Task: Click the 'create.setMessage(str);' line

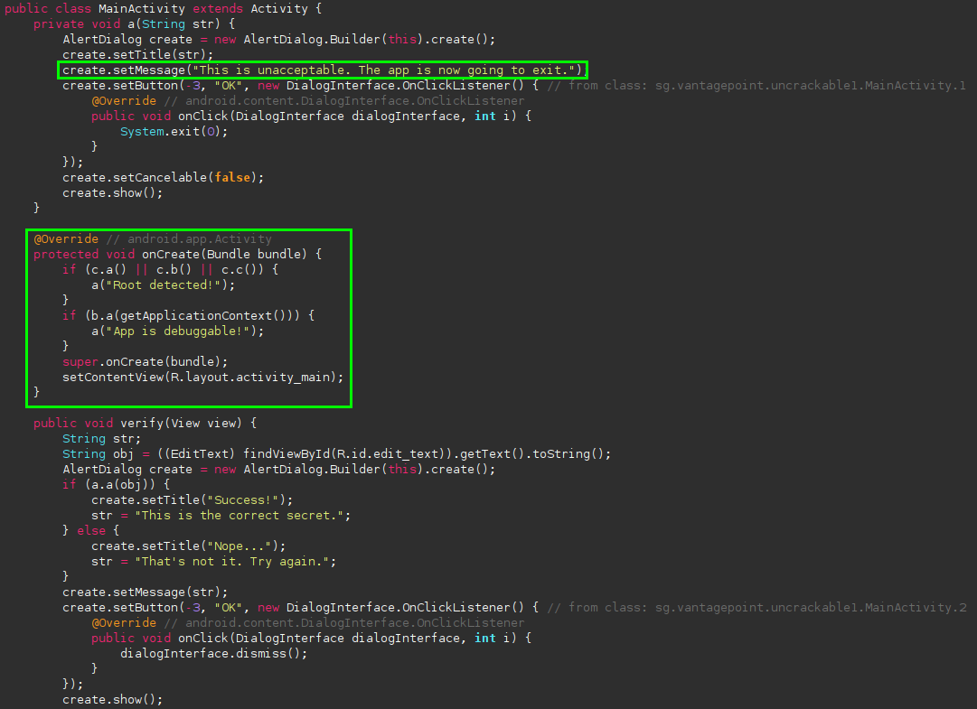Action: pyautogui.click(x=146, y=592)
